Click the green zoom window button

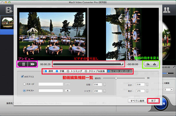(10, 2)
